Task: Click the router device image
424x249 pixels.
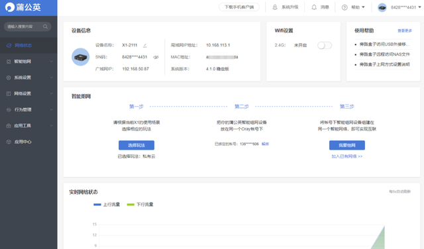Action: [81, 57]
